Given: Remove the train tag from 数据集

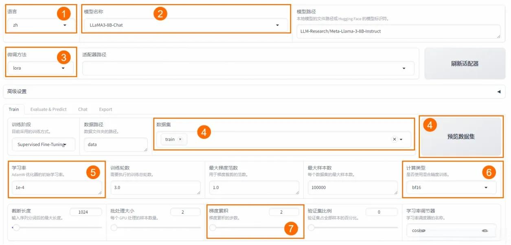Looking at the screenshot, I should coord(180,139).
